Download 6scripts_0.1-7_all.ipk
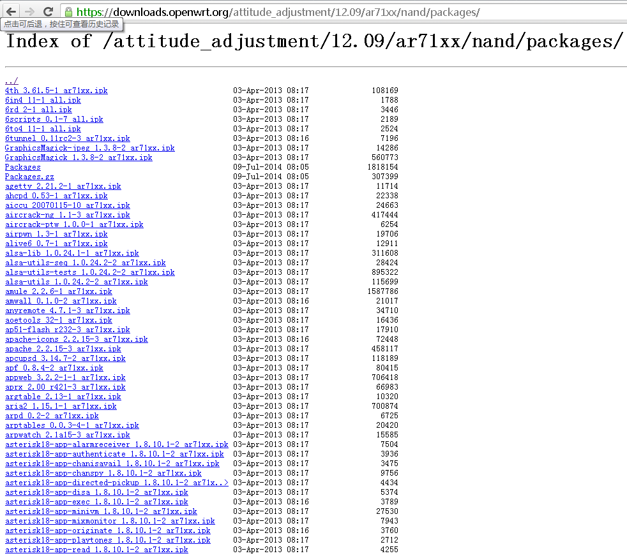The height and width of the screenshot is (556, 627). point(54,119)
